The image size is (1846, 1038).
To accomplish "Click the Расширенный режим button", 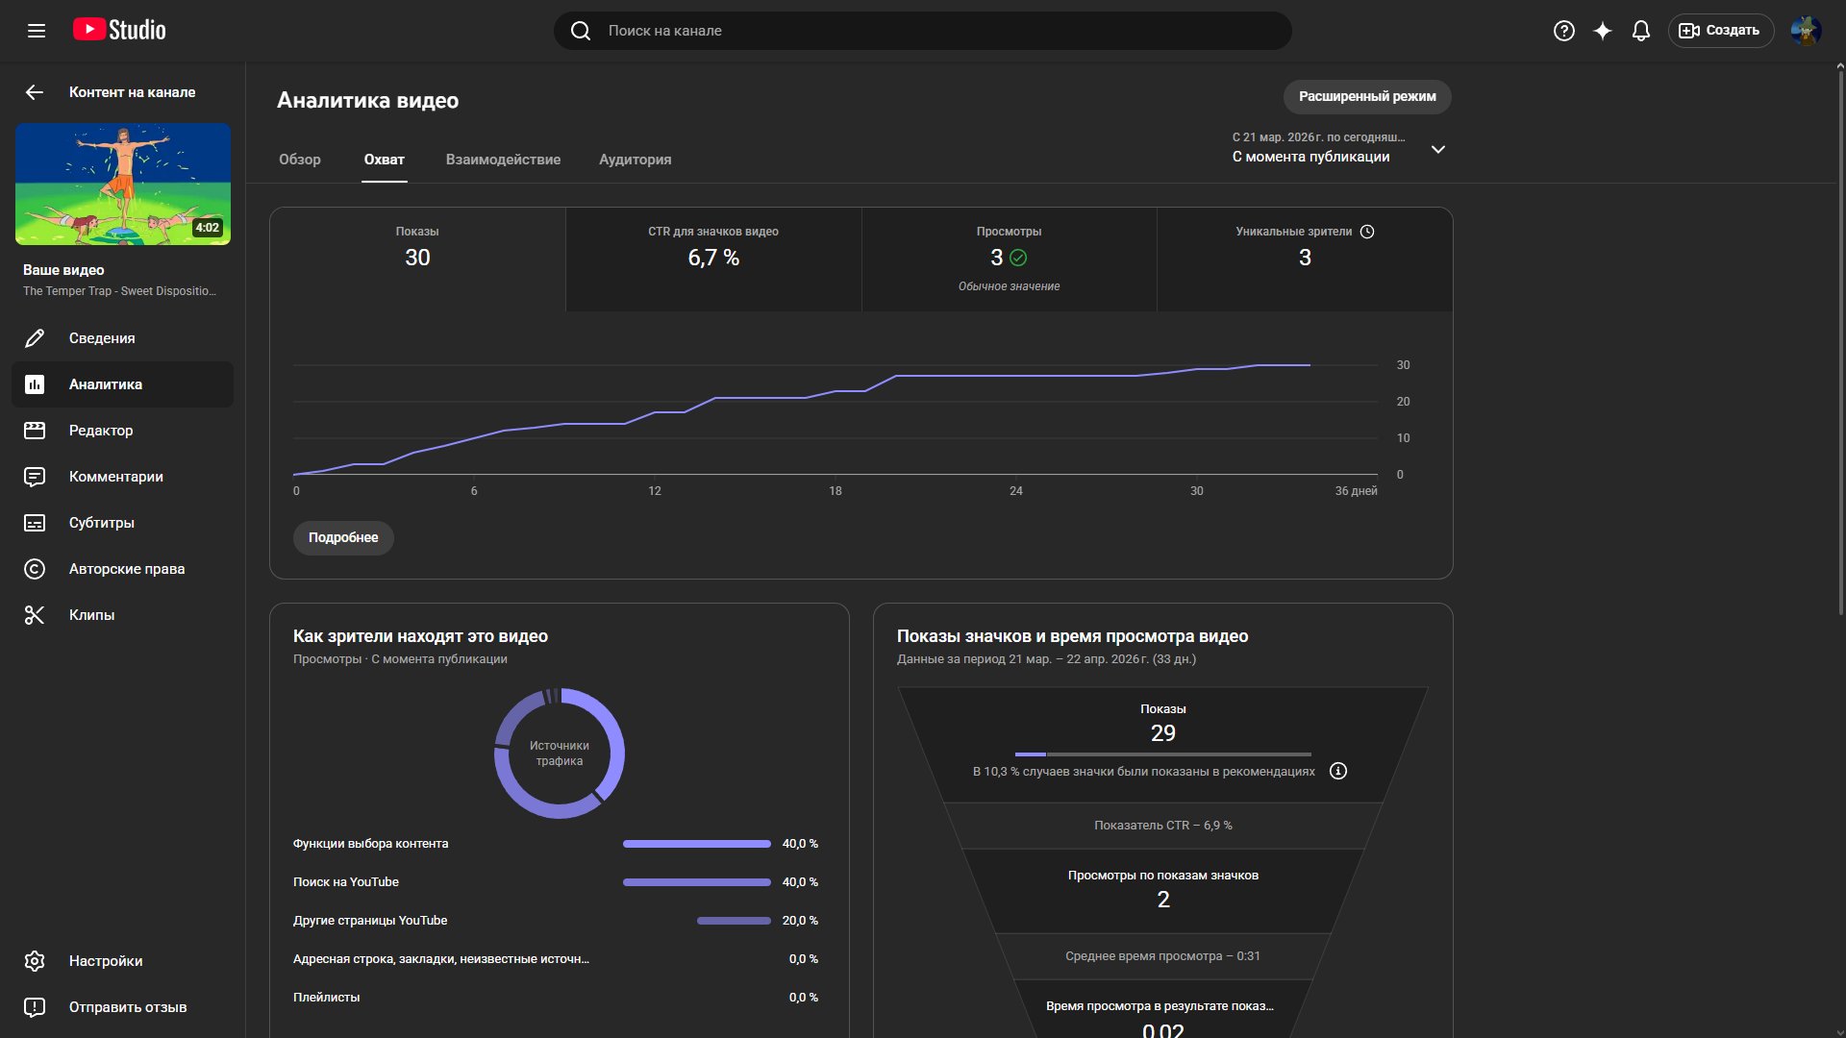I will tap(1367, 96).
